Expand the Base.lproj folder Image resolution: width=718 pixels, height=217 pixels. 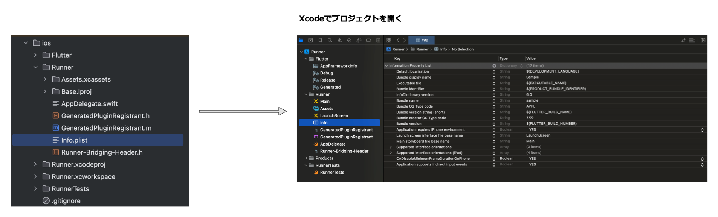[45, 91]
